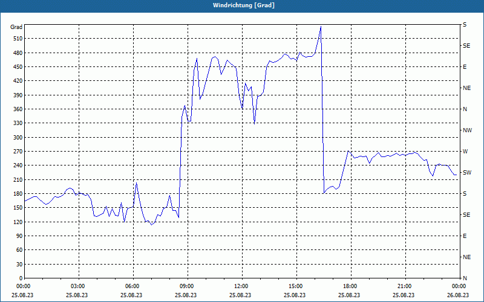Click the '15:00' time label
484x302 pixels.
[295, 286]
